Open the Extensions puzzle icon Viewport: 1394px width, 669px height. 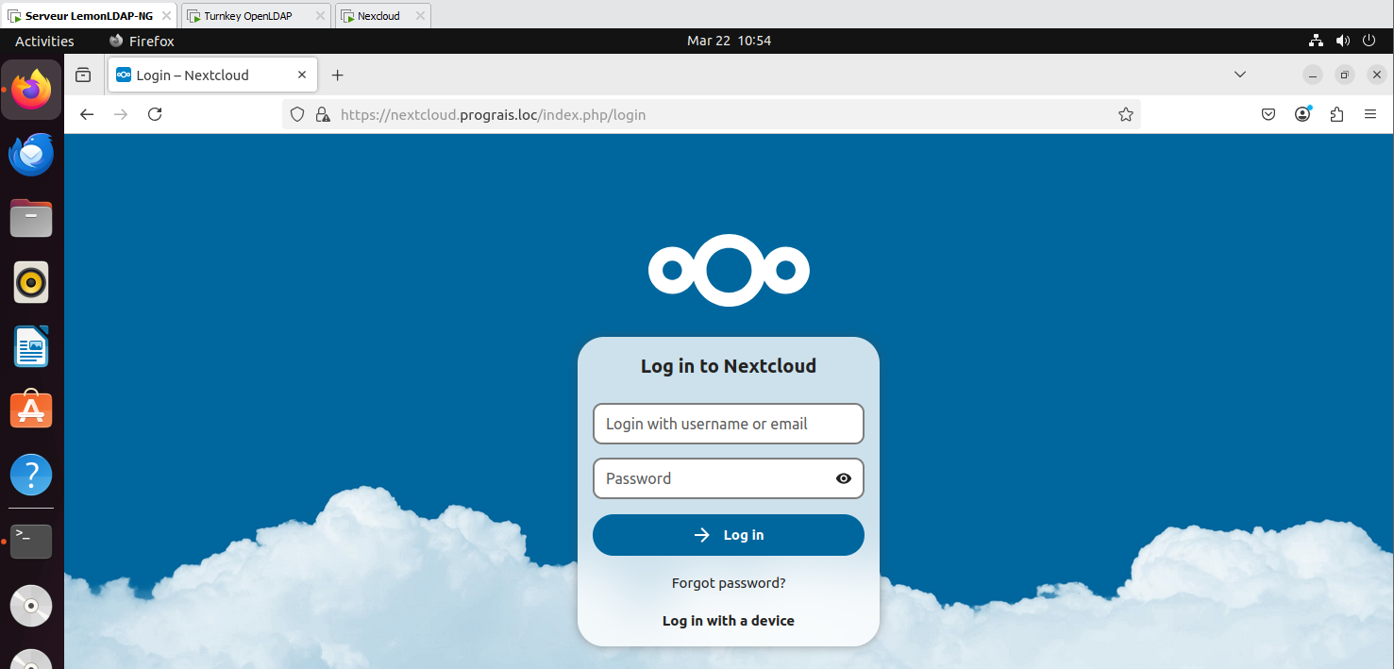point(1336,114)
